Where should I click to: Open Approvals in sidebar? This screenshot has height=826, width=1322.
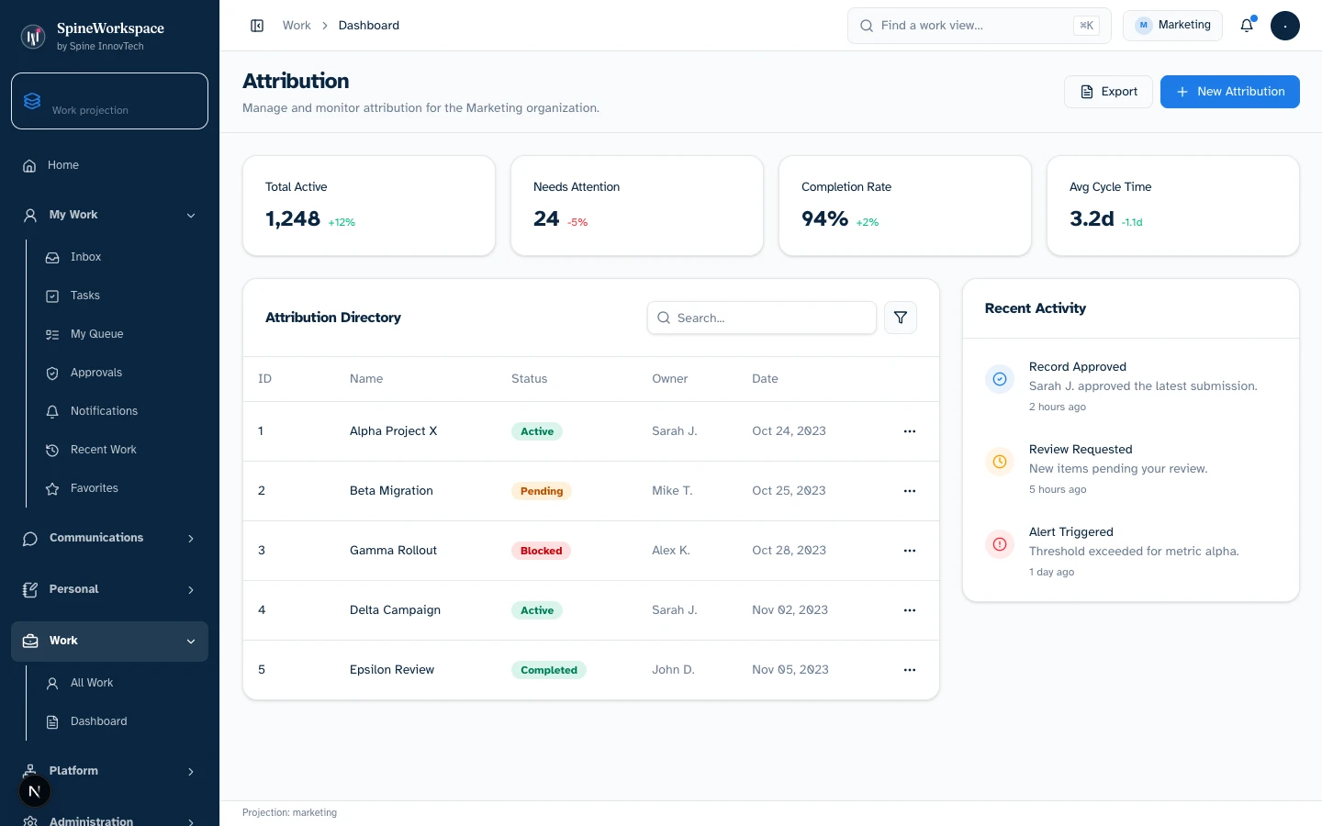coord(121,373)
